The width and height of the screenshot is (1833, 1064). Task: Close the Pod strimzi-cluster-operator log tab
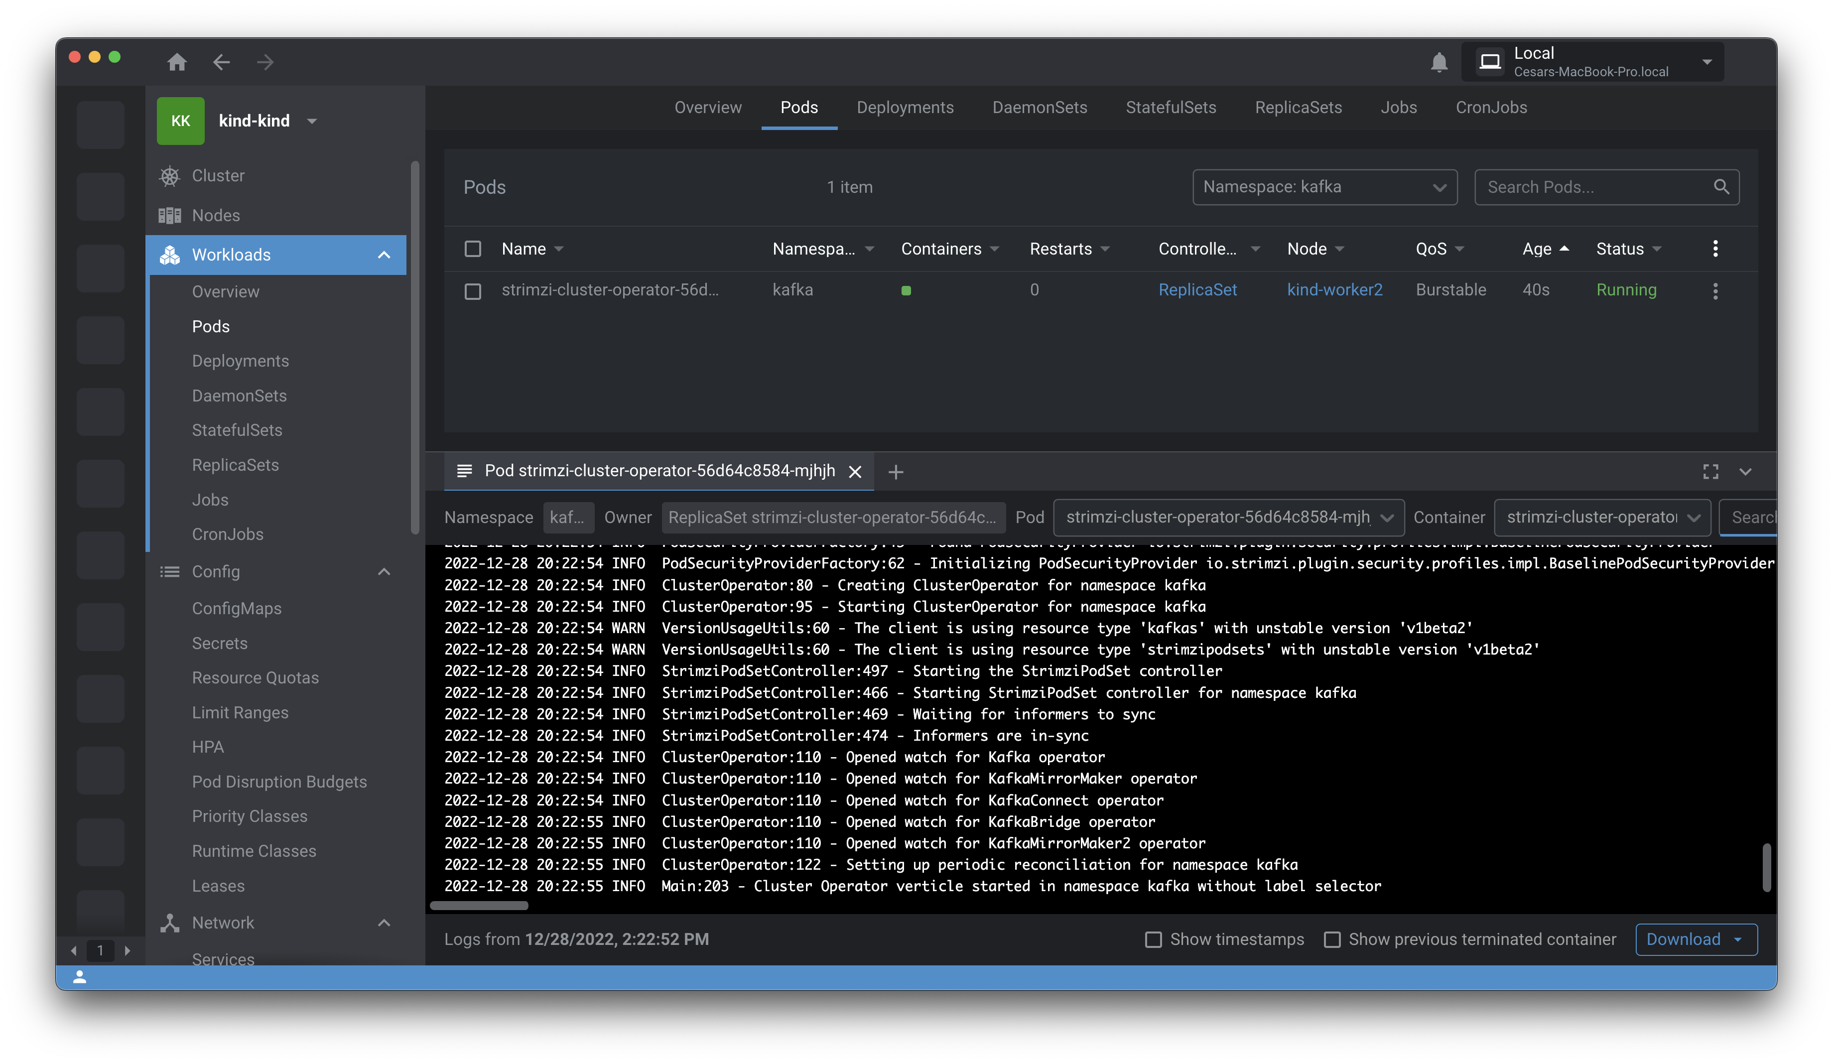855,472
